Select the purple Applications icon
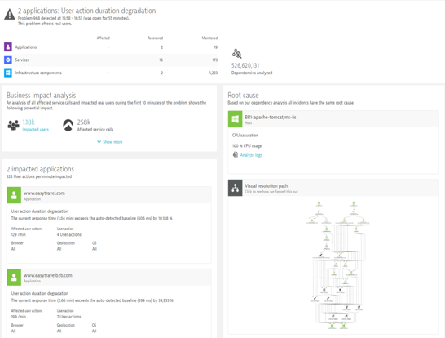This screenshot has width=445, height=338. (8, 47)
